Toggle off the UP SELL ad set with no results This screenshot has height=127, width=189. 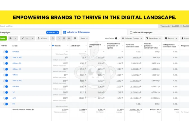click(6, 52)
